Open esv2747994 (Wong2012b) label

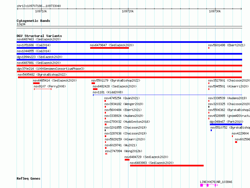pyautogui.click(x=124, y=151)
